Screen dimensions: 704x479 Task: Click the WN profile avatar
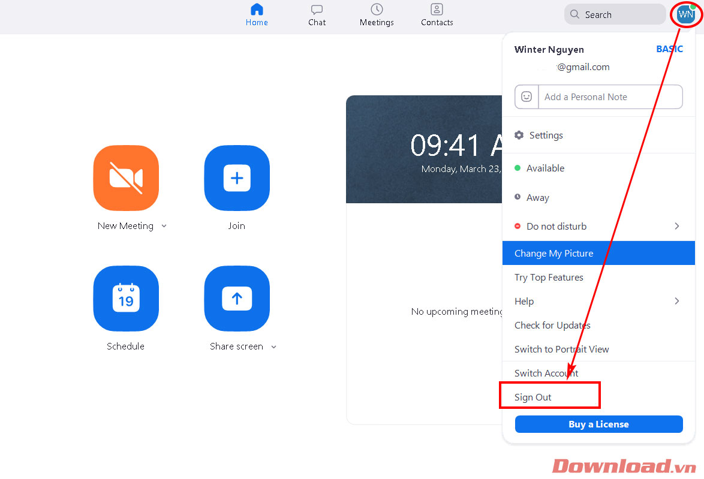coord(685,14)
